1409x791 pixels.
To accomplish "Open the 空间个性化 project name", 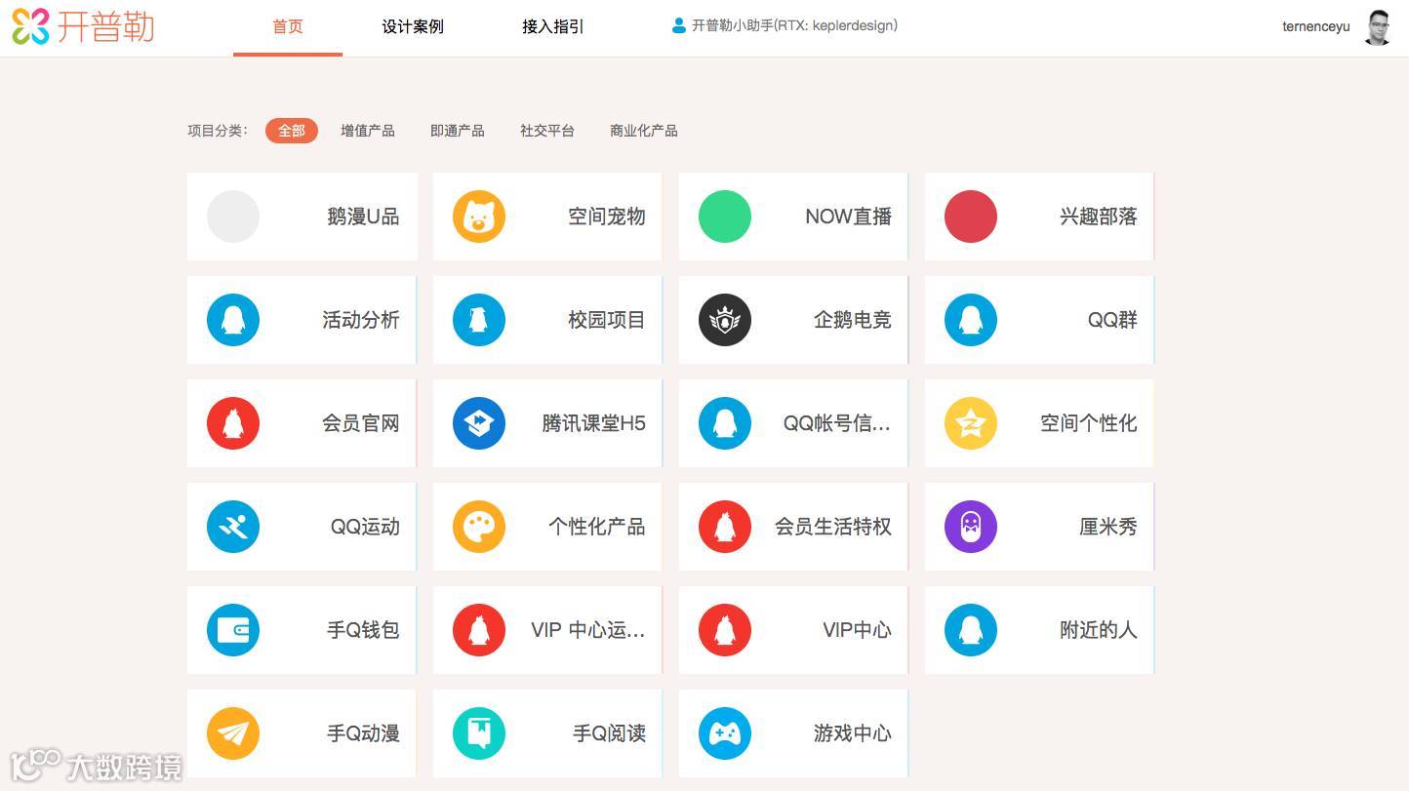I will point(1089,423).
